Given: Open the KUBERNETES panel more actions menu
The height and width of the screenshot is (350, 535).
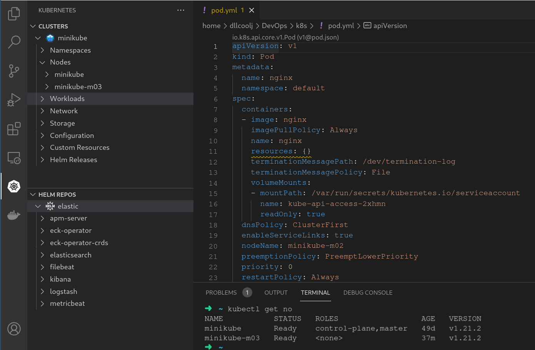Looking at the screenshot, I should point(181,10).
